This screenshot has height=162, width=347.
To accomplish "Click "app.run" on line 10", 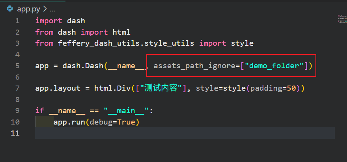I will [69, 122].
